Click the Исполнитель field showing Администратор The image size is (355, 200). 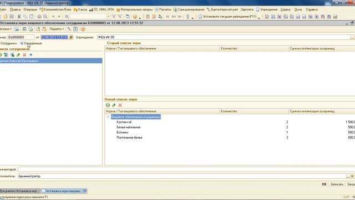pos(182,176)
